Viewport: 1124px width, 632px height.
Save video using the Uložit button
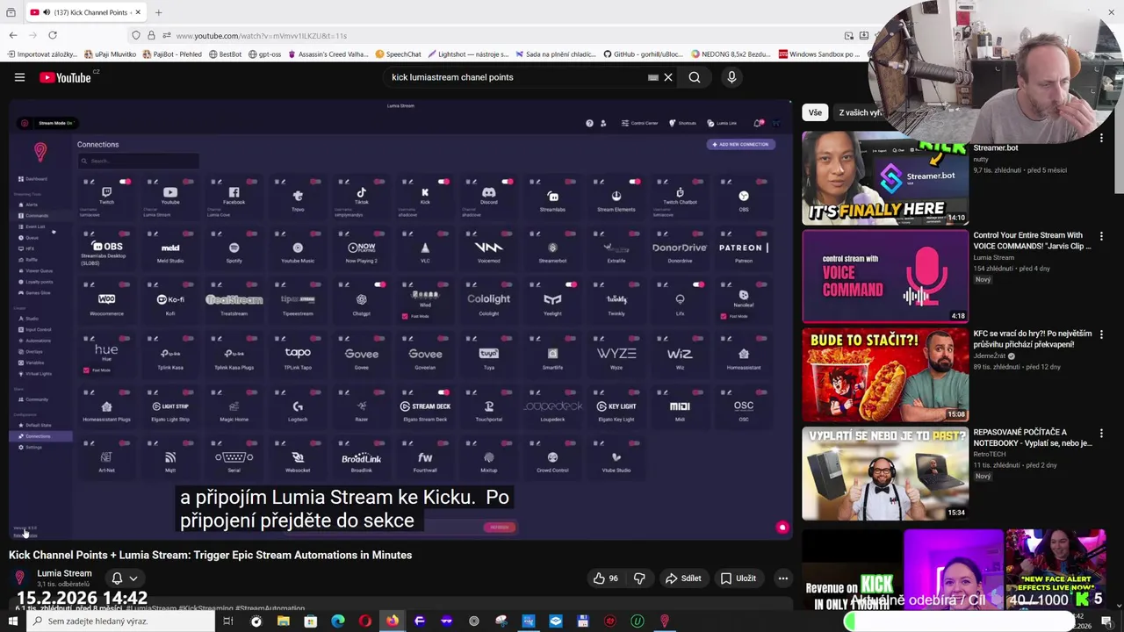click(x=739, y=578)
